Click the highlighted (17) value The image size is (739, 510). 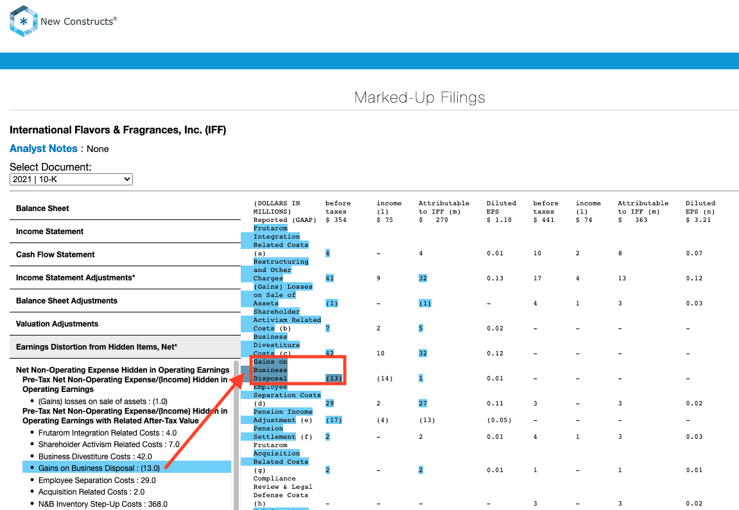(334, 420)
